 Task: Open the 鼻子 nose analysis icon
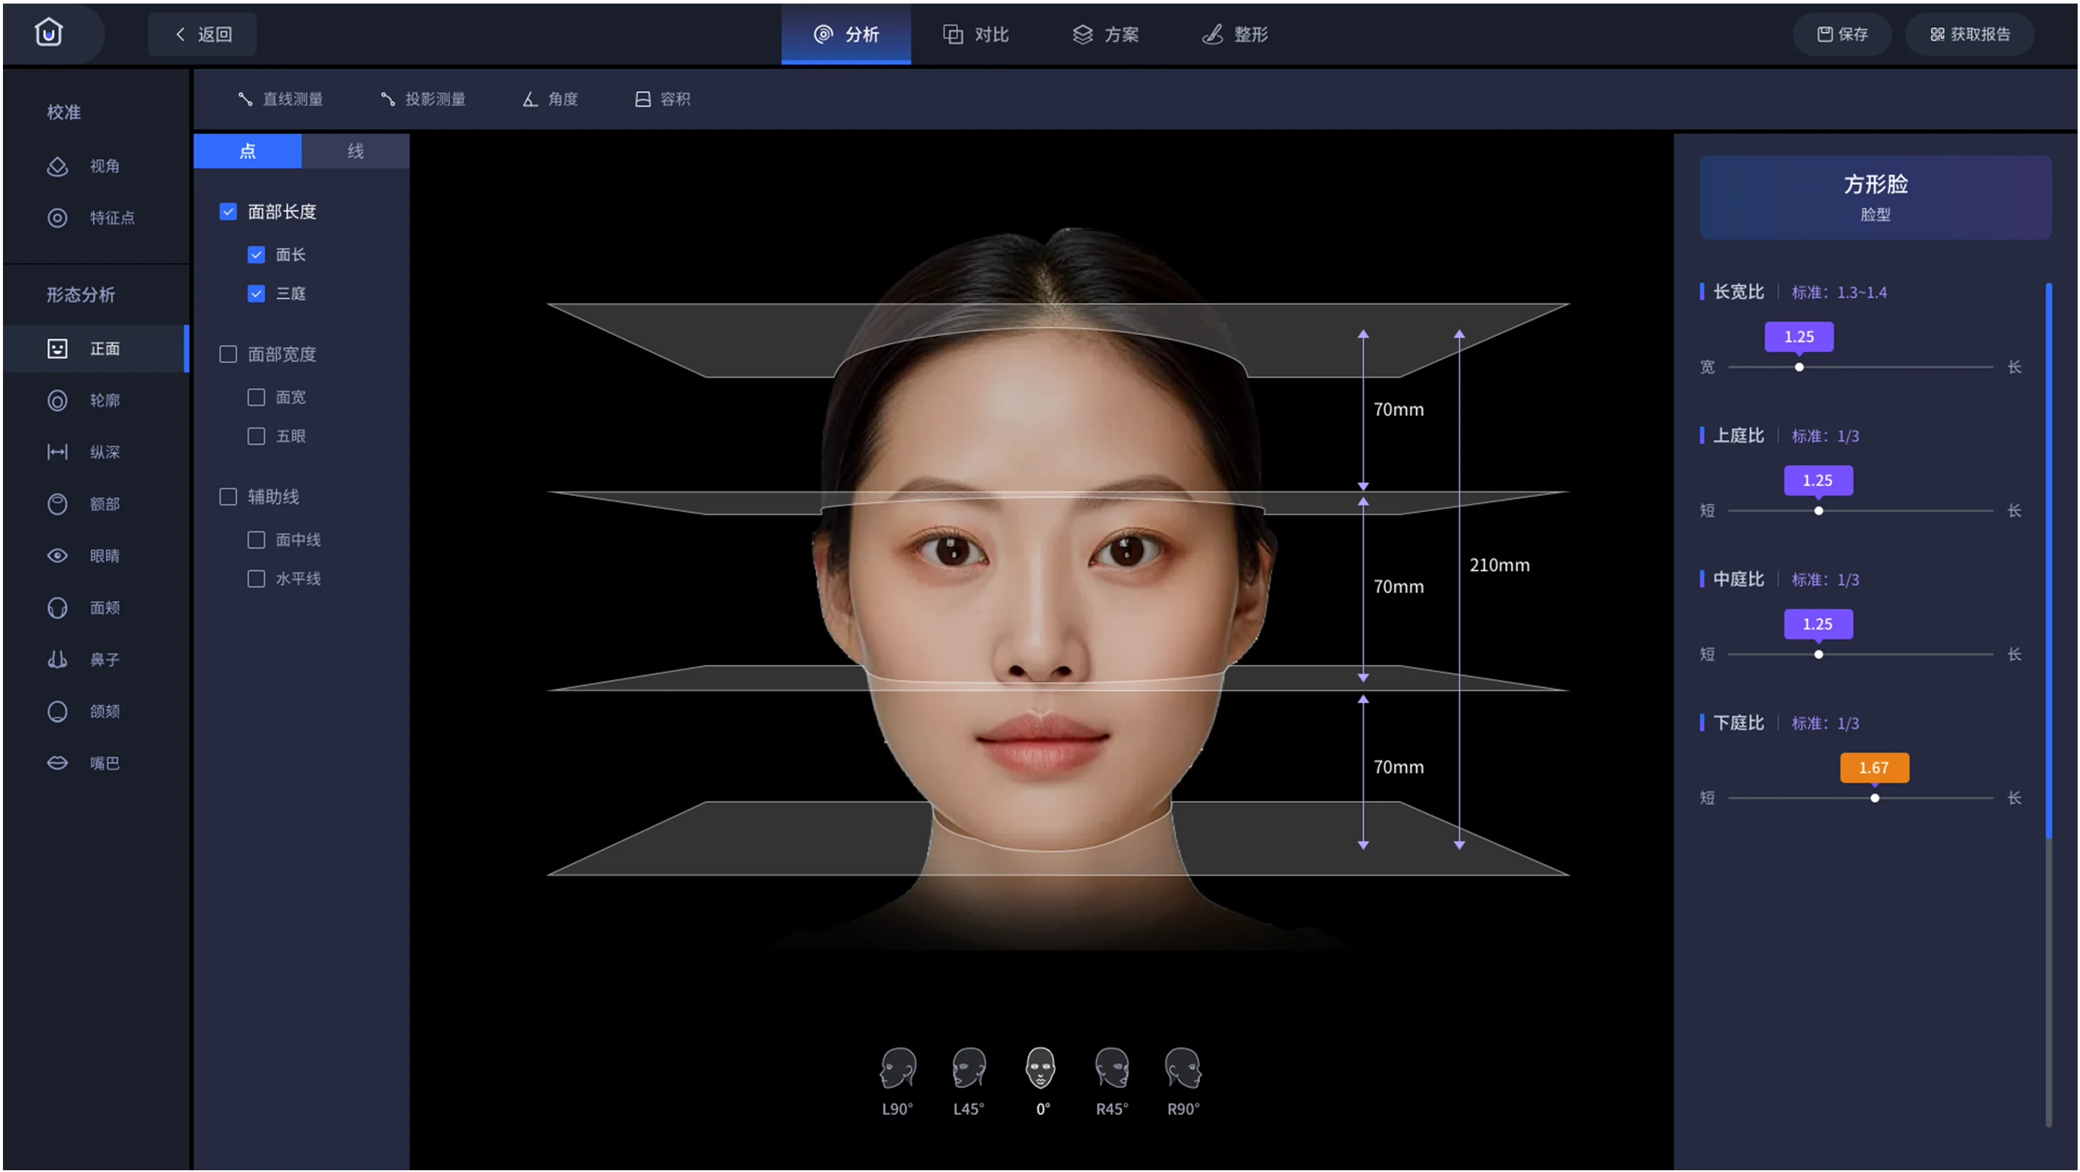pyautogui.click(x=57, y=659)
